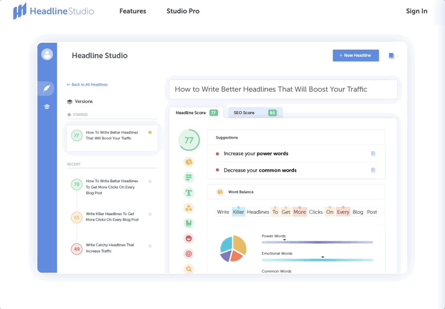Open the starred headline version card
The image size is (445, 309).
[112, 138]
